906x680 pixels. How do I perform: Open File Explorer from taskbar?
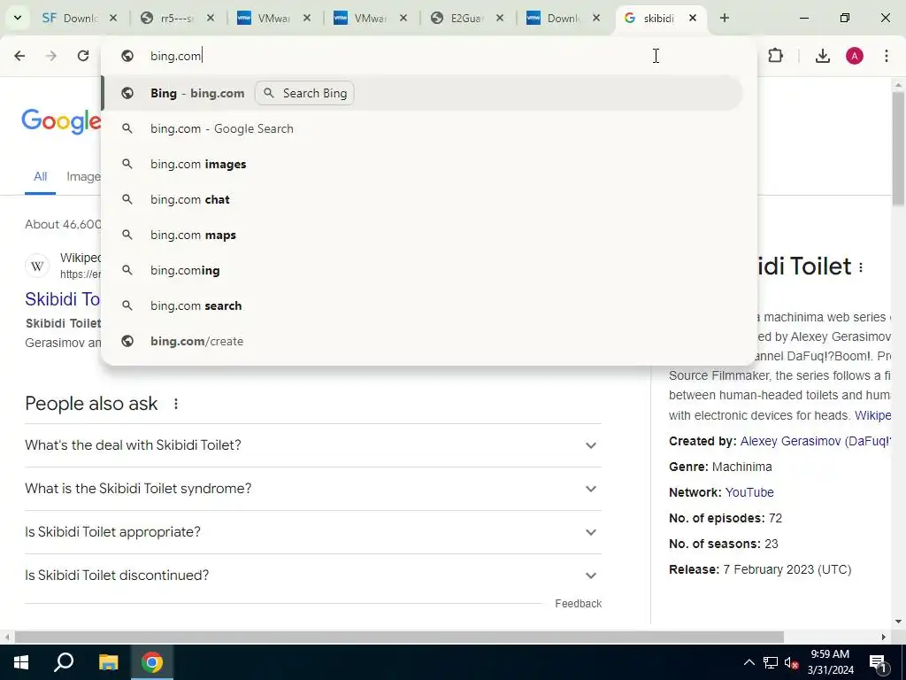click(108, 662)
